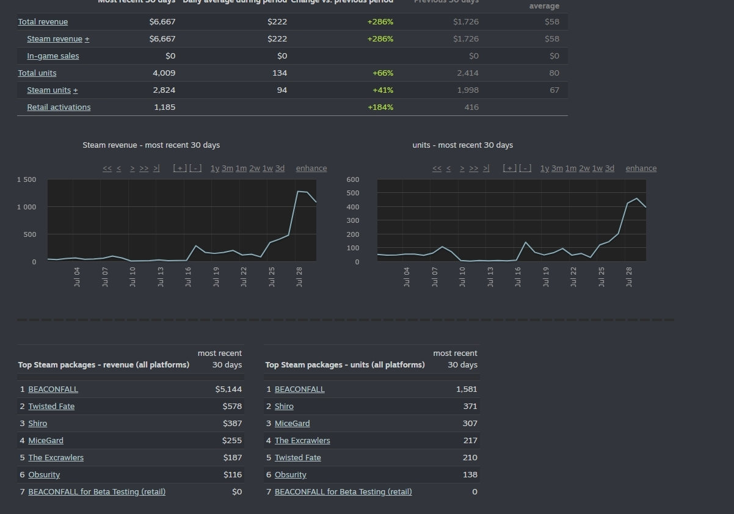Expand Steam revenue breakdown row

point(87,39)
